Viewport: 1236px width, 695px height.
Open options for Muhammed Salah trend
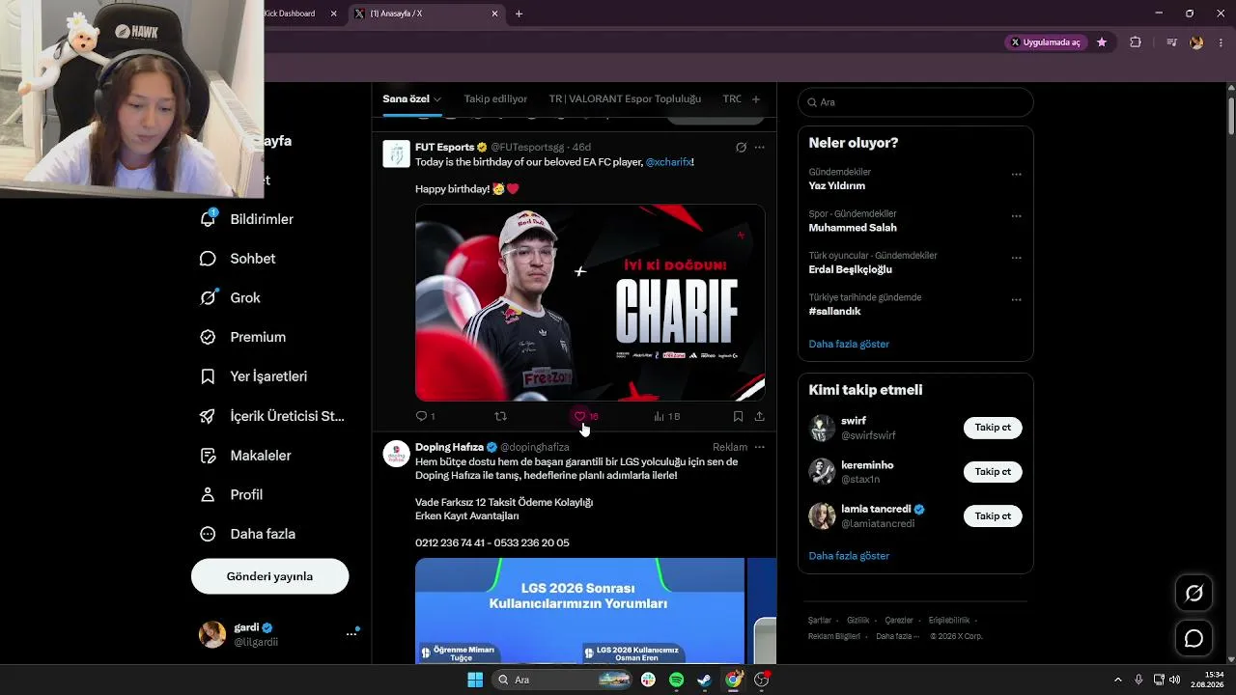(1016, 216)
